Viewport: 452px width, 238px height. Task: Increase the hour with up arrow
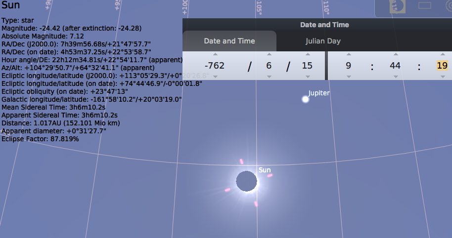coord(348,54)
